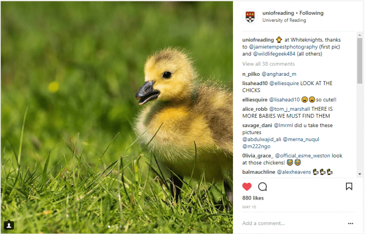Image resolution: width=365 pixels, height=234 pixels.
Task: Open the three-dot more options menu
Action: (351, 223)
